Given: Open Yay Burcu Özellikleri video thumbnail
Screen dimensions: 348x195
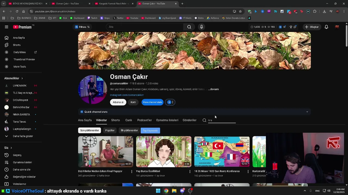Looking at the screenshot, I should click(x=164, y=152).
